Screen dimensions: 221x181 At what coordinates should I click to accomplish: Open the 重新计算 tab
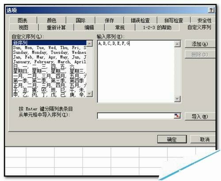56,27
